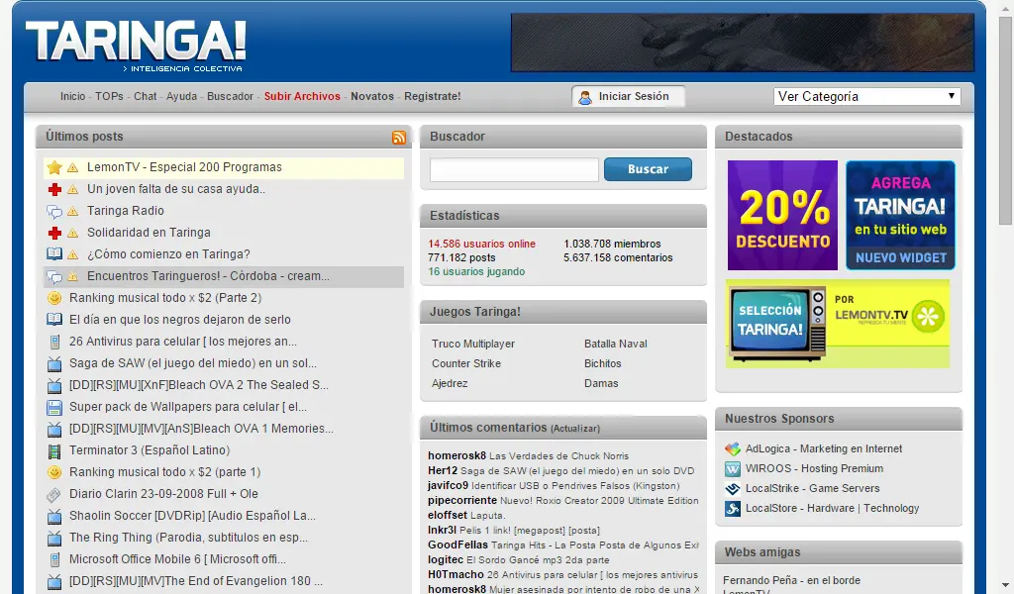Image resolution: width=1014 pixels, height=594 pixels.
Task: Open the Bichitos game link
Action: pyautogui.click(x=603, y=364)
